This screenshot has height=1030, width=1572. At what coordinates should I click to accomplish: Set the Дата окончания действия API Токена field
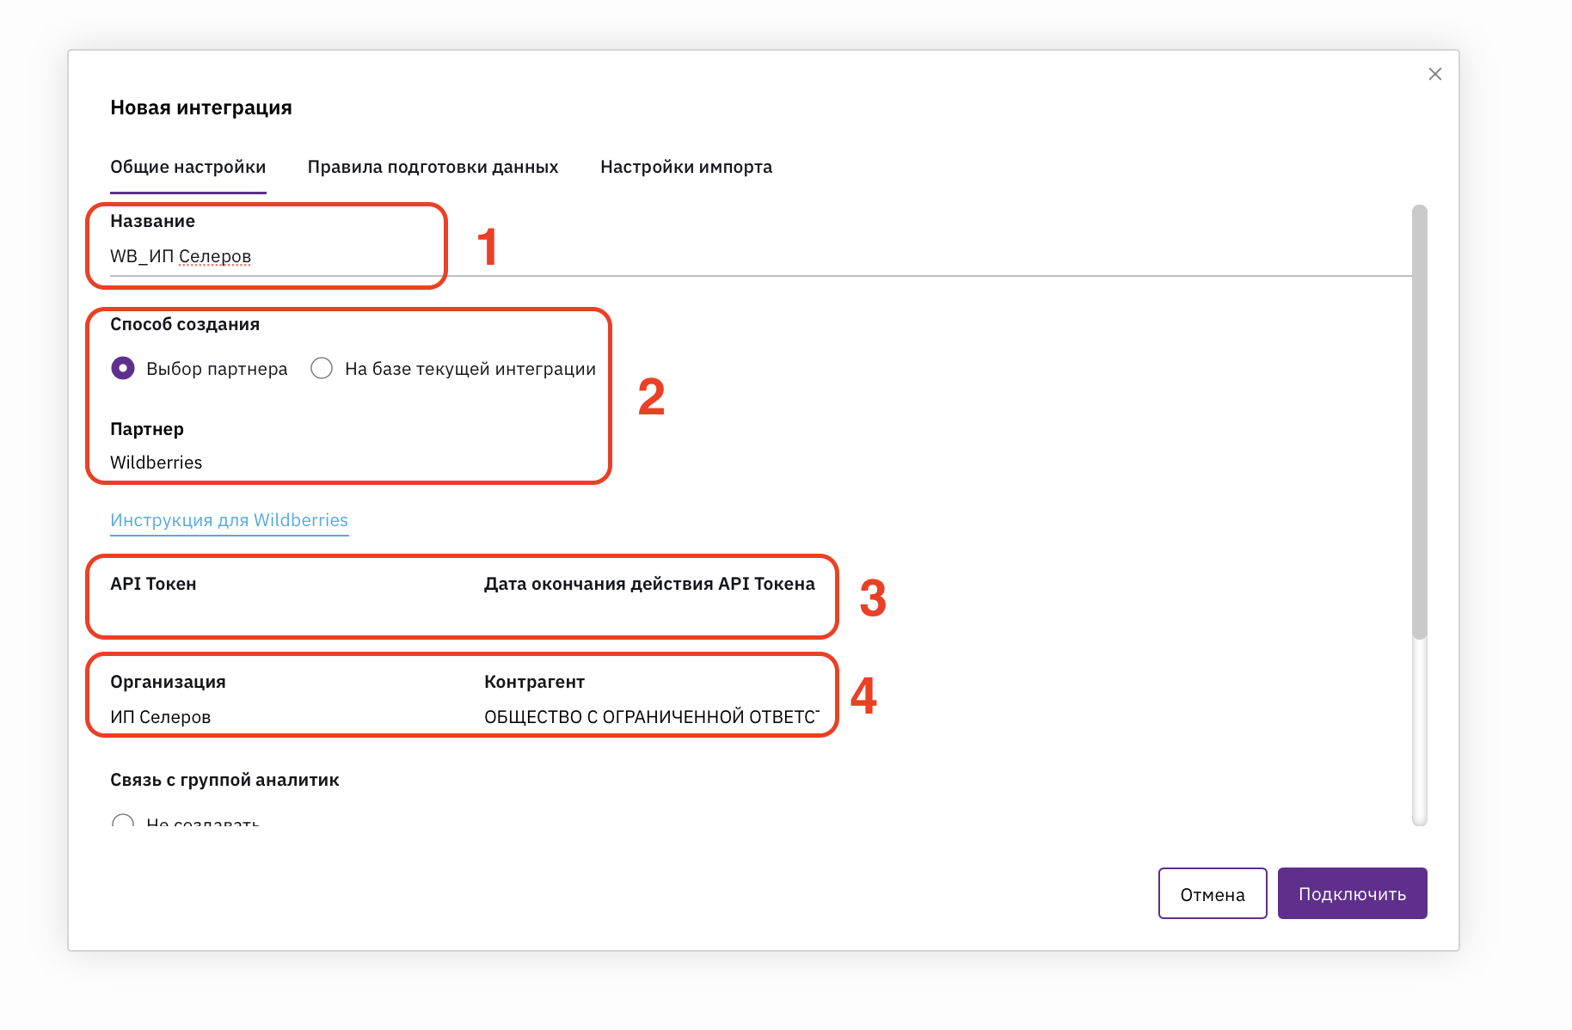(x=651, y=615)
